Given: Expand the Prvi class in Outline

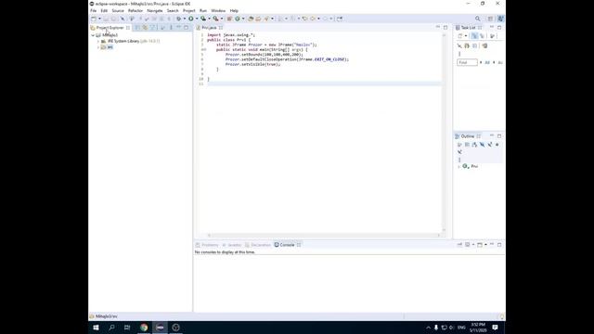Looking at the screenshot, I should point(459,167).
